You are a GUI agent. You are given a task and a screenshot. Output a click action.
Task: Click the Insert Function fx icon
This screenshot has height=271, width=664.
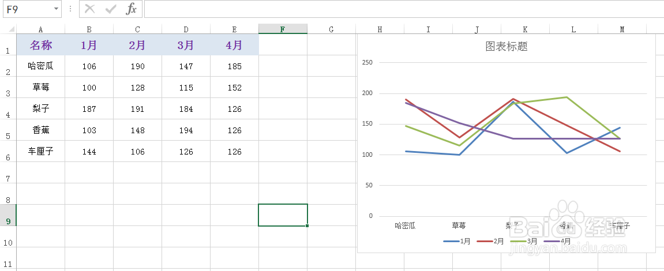tap(132, 9)
